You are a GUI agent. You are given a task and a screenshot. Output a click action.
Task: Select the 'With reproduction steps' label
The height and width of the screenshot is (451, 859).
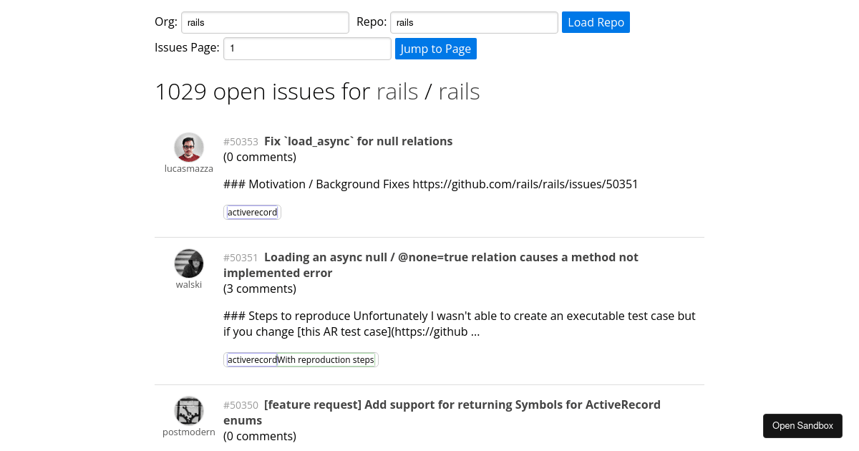click(x=325, y=359)
